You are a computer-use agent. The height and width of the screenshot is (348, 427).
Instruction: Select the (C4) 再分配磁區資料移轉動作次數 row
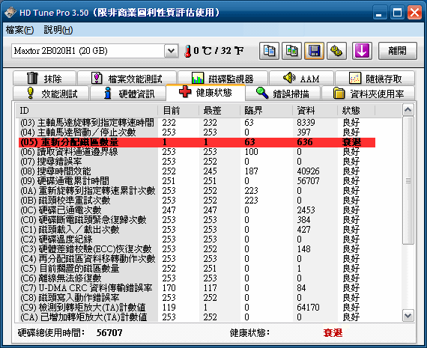pos(197,259)
